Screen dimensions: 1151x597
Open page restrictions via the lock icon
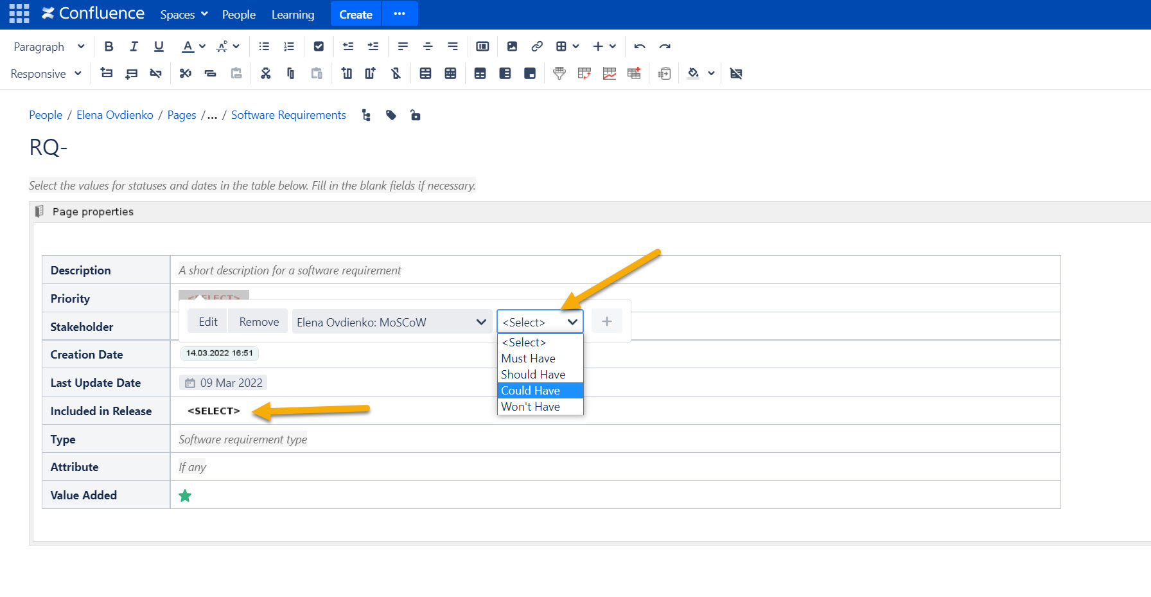click(415, 115)
